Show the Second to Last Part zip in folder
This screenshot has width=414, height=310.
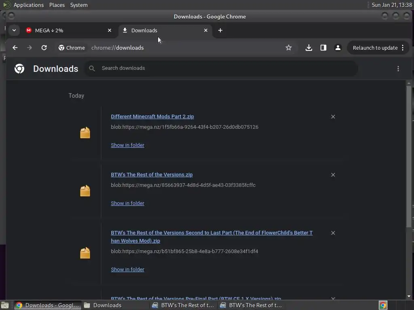[127, 269]
